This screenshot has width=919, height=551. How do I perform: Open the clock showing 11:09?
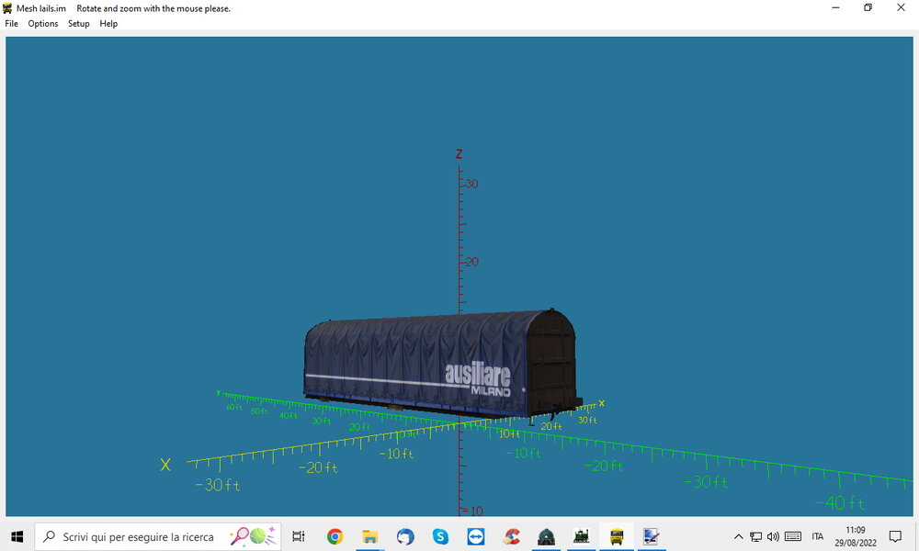tap(856, 536)
